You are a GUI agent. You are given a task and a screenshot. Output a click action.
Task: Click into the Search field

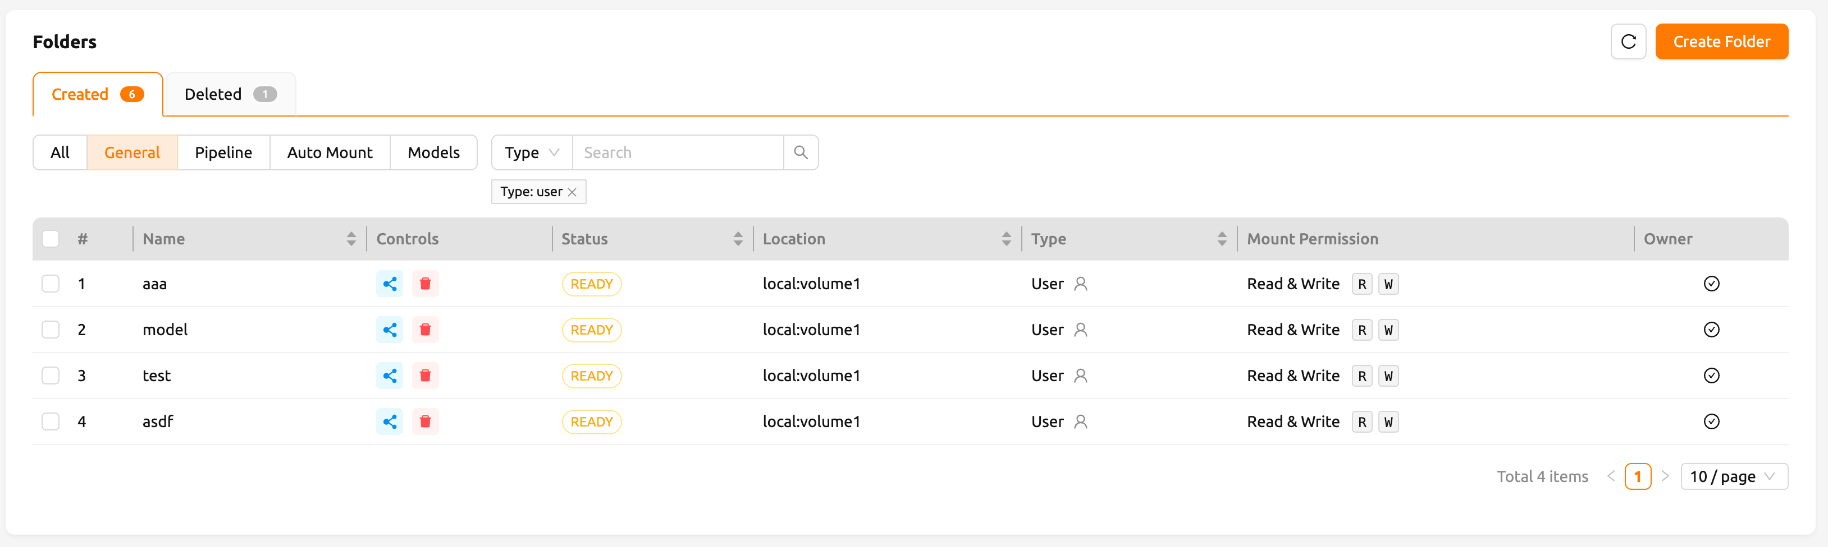[x=678, y=152]
